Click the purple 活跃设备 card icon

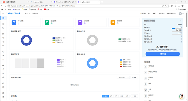(80, 22)
